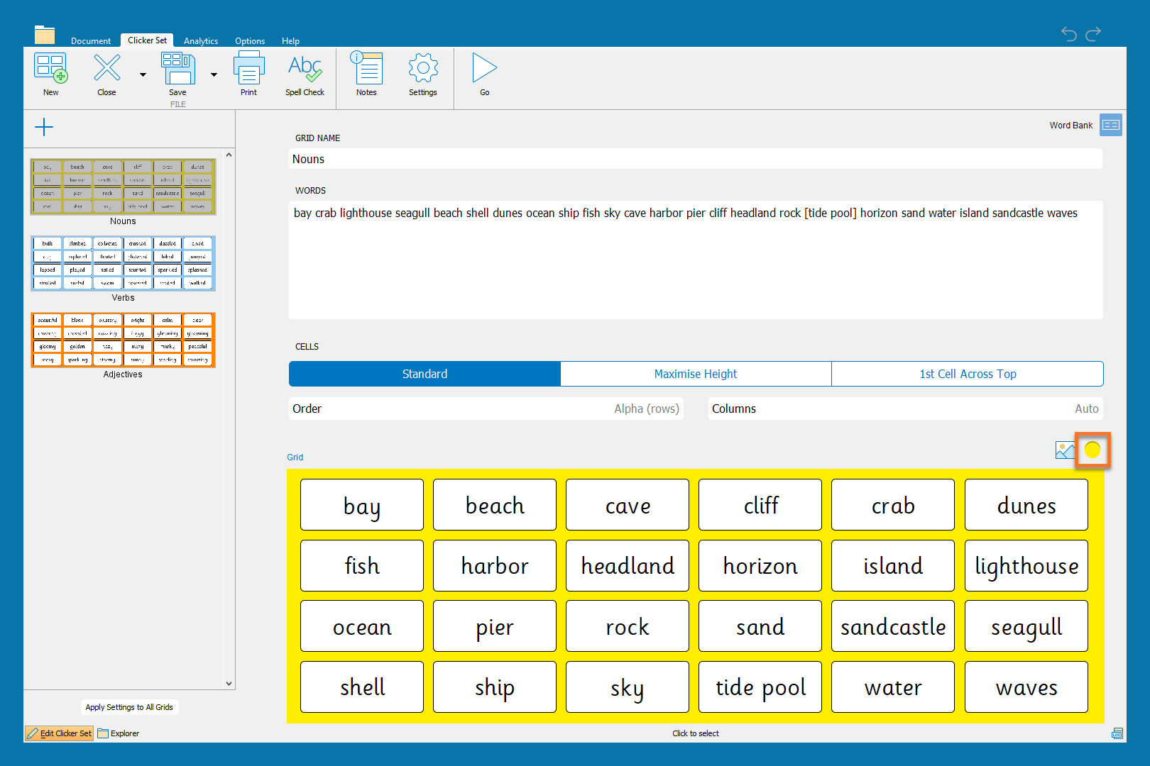This screenshot has width=1150, height=766.
Task: Click the grid picture icon
Action: (1064, 450)
